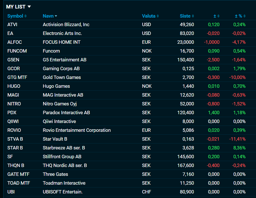Sort by ± % column header

click(240, 16)
